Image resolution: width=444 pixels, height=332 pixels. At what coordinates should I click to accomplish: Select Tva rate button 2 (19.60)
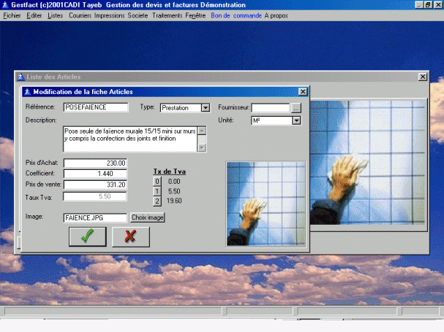point(156,201)
